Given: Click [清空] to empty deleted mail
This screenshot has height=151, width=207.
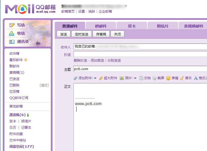Looking at the screenshot, I should (x=44, y=85).
